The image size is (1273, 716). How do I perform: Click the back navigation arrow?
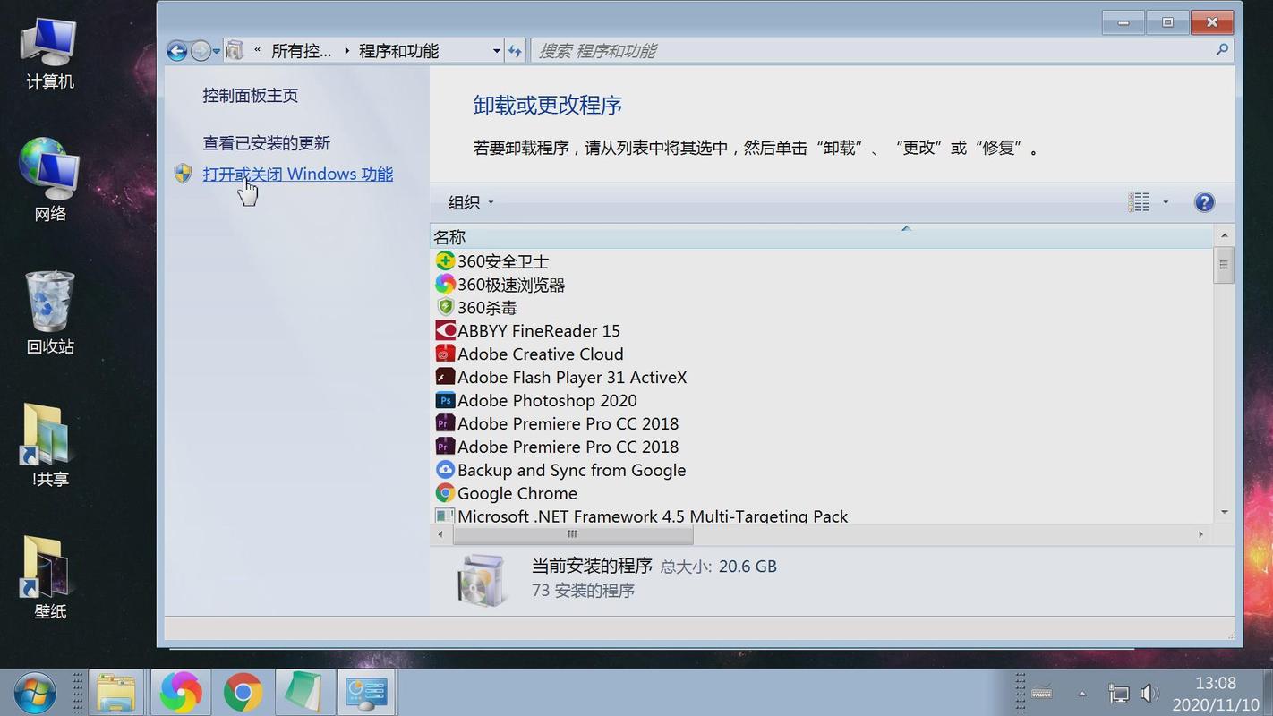coord(176,51)
